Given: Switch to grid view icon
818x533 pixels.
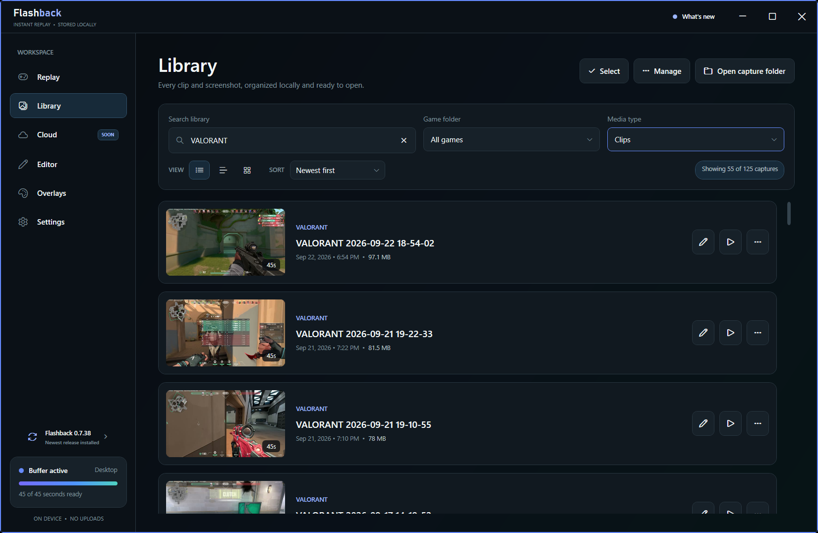Looking at the screenshot, I should (x=247, y=170).
